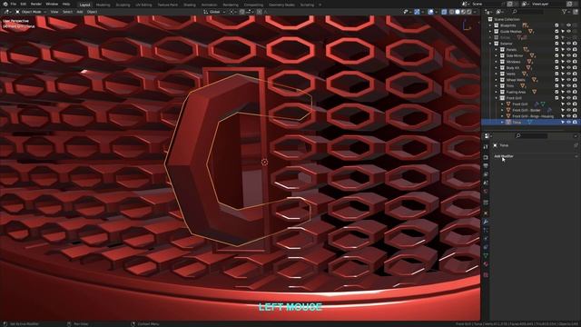Switch to the Geometry Nodes workspace tab

pos(281,5)
